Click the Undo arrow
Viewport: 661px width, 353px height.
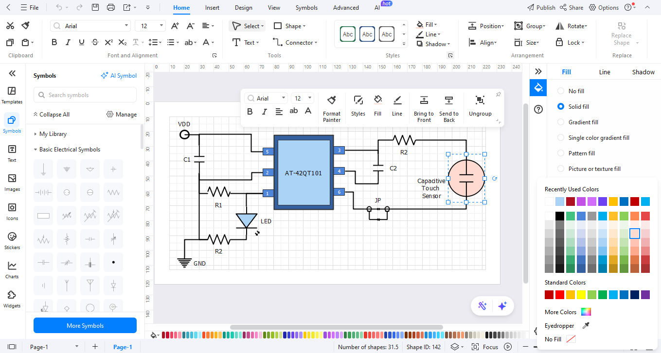(x=59, y=7)
